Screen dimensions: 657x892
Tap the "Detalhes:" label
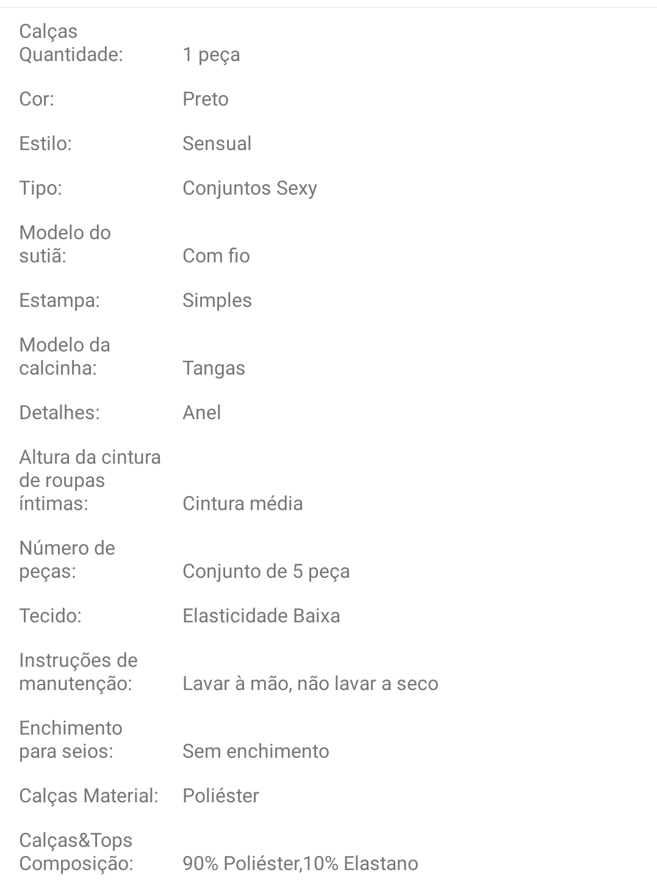[60, 412]
